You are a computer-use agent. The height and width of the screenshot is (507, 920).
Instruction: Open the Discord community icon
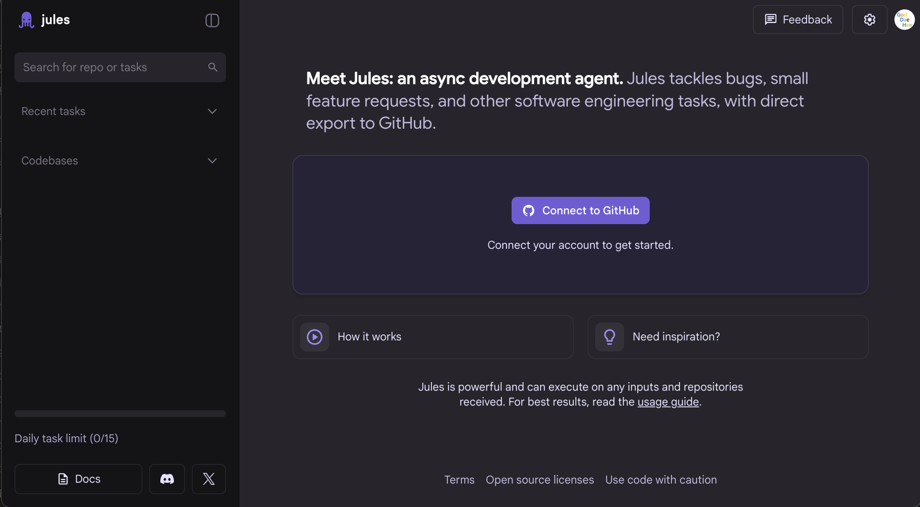click(167, 479)
